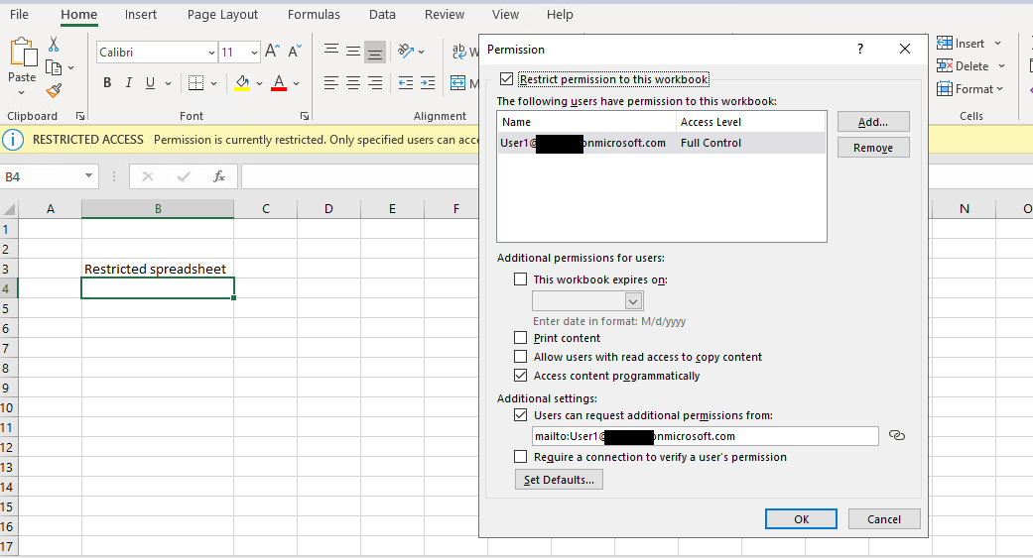Image resolution: width=1033 pixels, height=558 pixels.
Task: Click the Remove user button
Action: click(873, 148)
